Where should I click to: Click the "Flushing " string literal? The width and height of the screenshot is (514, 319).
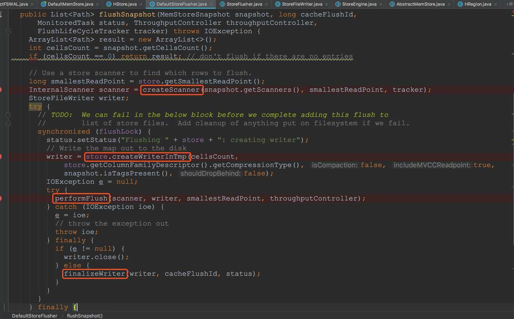145,140
